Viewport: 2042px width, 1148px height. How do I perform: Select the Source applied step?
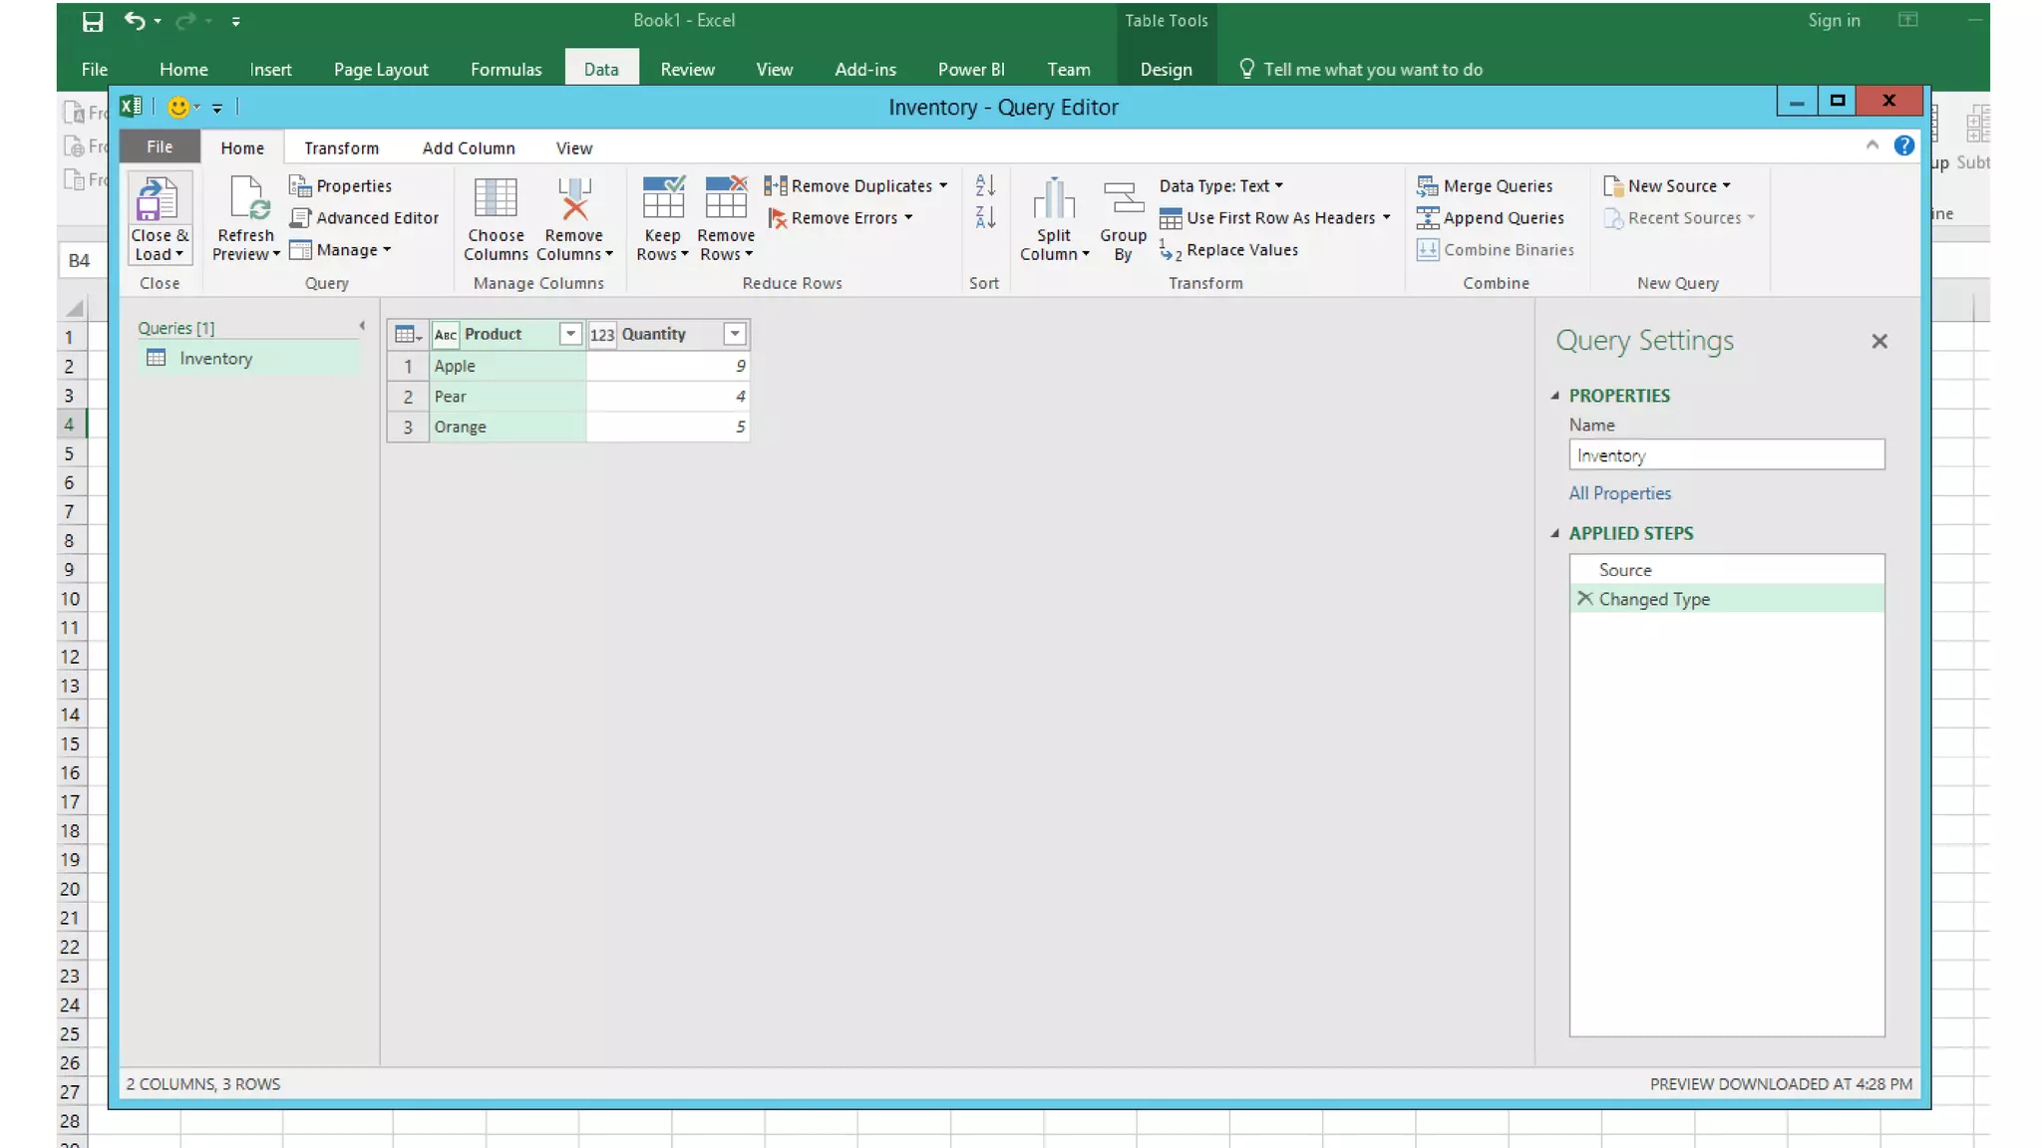(x=1625, y=570)
